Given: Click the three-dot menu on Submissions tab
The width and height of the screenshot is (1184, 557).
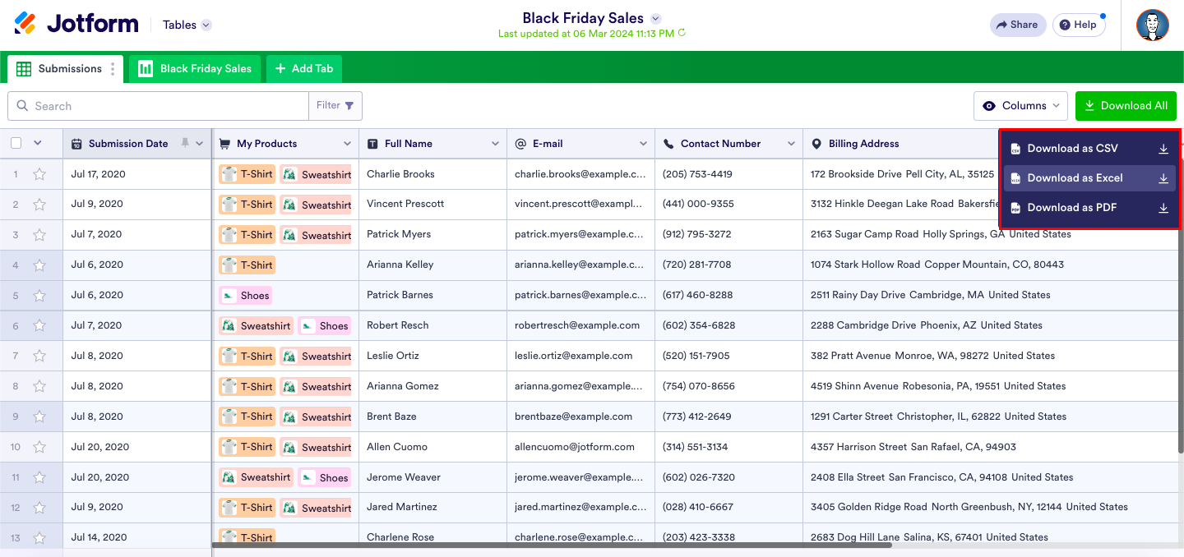Looking at the screenshot, I should [113, 69].
